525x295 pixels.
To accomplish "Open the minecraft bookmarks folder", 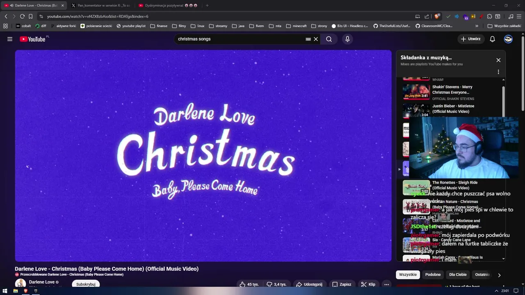I will [x=296, y=26].
